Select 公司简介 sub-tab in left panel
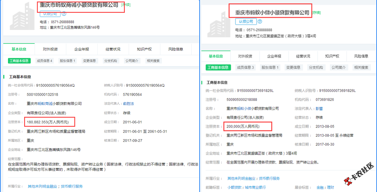The height and width of the screenshot is (192, 377). coord(132,61)
